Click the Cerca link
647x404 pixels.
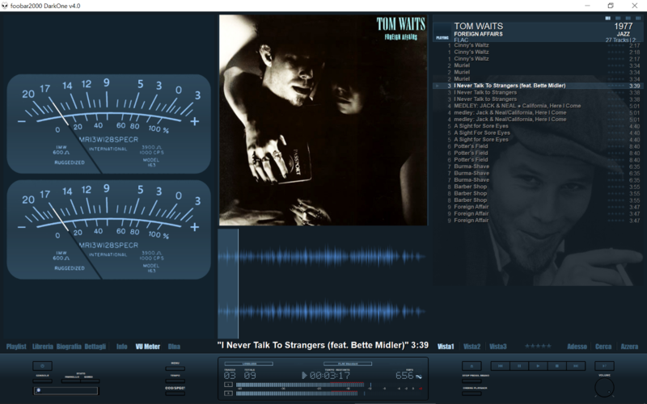pyautogui.click(x=603, y=347)
